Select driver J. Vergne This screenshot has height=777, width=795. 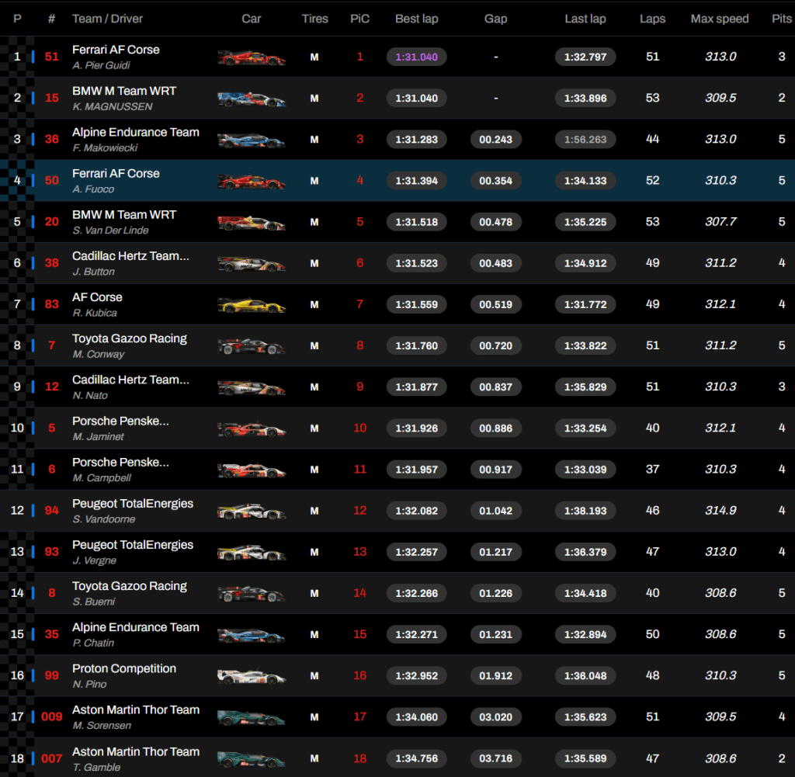click(94, 560)
